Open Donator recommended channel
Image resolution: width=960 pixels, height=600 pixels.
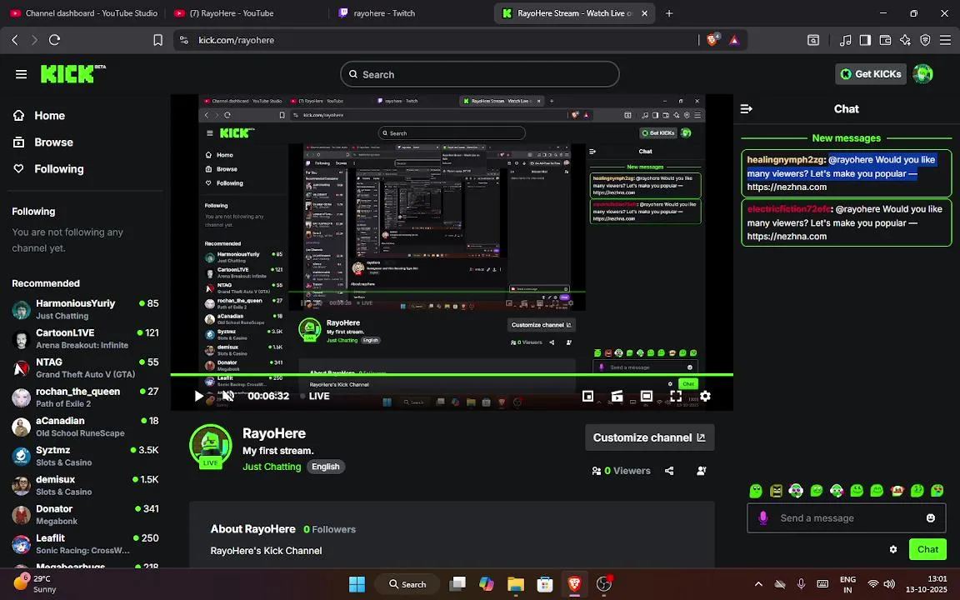85,515
